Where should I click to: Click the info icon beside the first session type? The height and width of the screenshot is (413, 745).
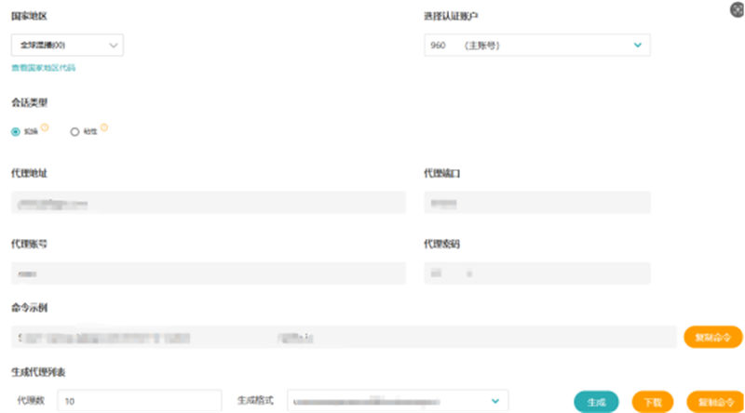pos(43,128)
